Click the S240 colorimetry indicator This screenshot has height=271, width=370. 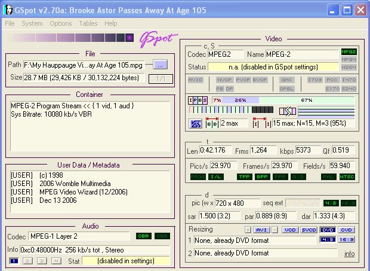coord(349,89)
